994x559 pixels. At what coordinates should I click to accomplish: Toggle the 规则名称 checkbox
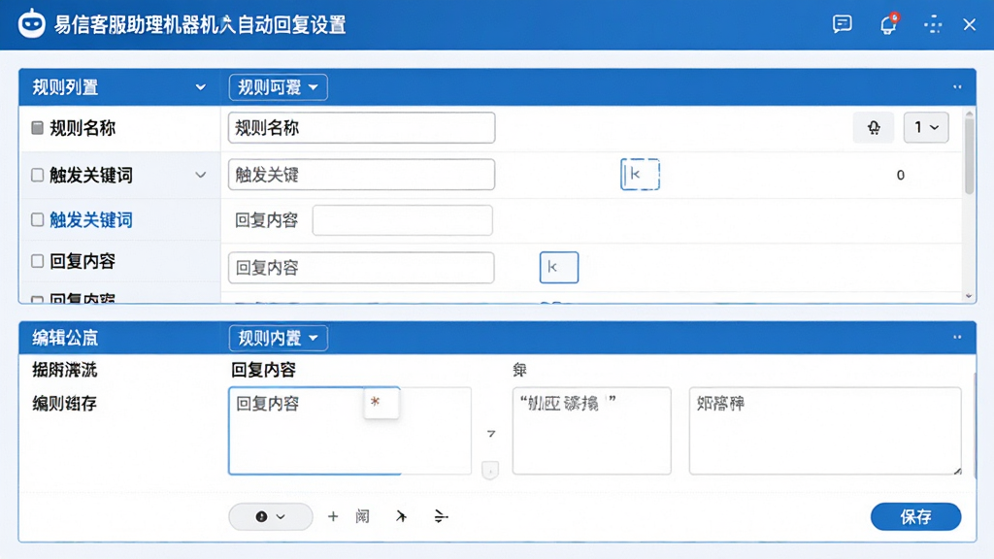(x=38, y=128)
